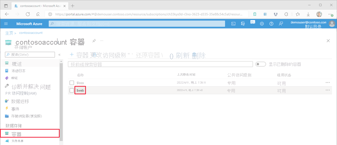
Task: Go back using the browser back arrow
Action: [7, 14]
